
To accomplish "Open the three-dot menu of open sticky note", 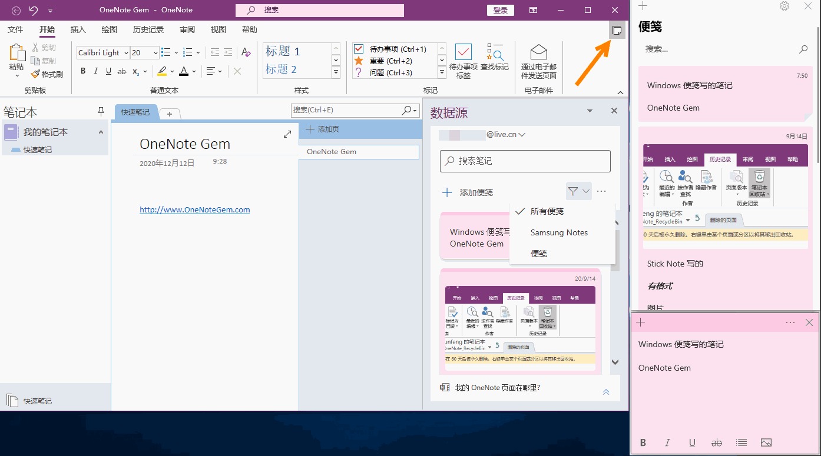I will click(x=790, y=322).
